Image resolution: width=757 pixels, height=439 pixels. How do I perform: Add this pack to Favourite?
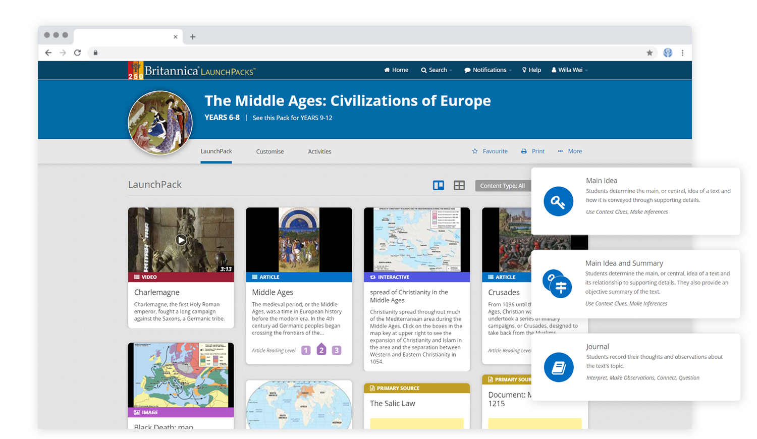(x=490, y=151)
